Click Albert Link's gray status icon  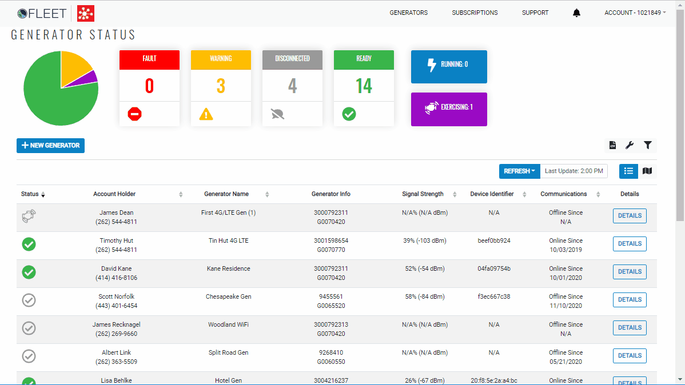(x=29, y=356)
